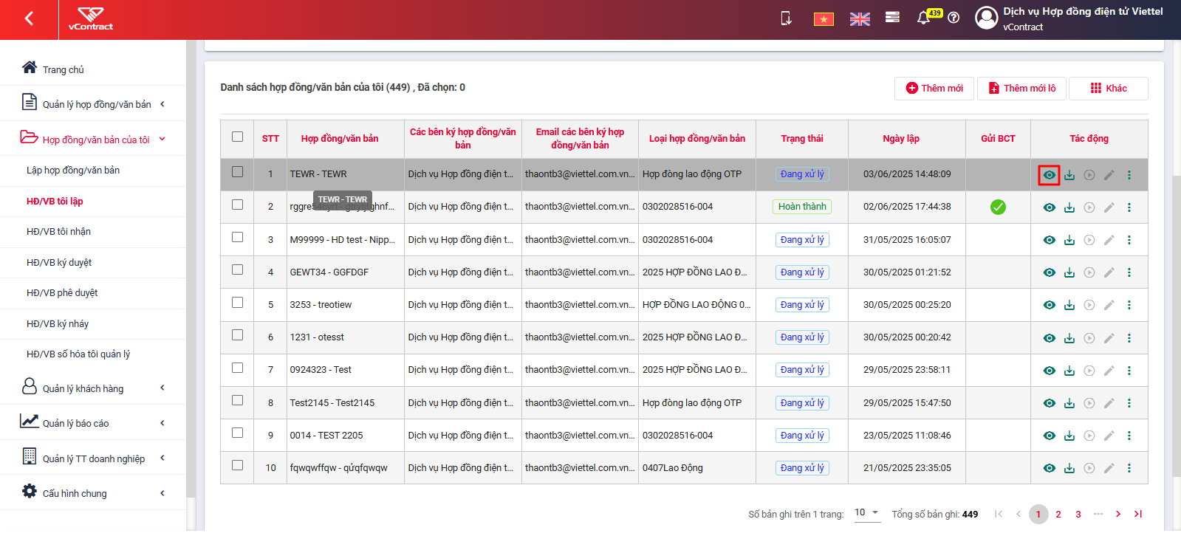Go to Trang chủ in sidebar
Image resolution: width=1181 pixels, height=536 pixels.
(x=63, y=69)
